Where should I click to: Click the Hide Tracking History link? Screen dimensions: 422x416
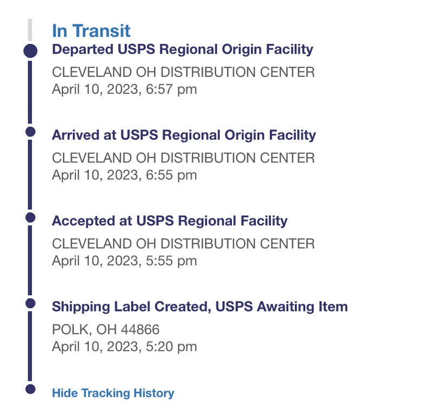coord(113,393)
